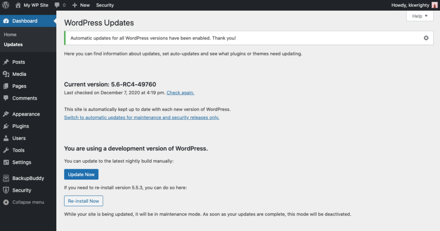Viewport: 440px width, 231px height.
Task: Open the Users menu label
Action: tap(19, 138)
